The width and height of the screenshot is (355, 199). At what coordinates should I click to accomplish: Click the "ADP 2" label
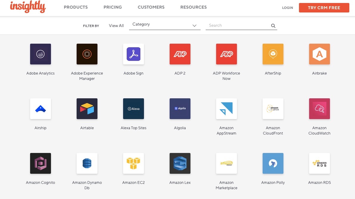pyautogui.click(x=180, y=73)
